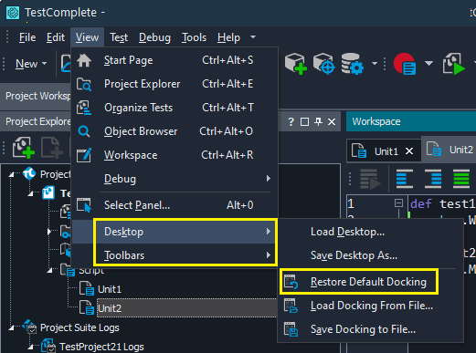
Task: Click the Select Panel cursor icon
Action: tap(84, 205)
